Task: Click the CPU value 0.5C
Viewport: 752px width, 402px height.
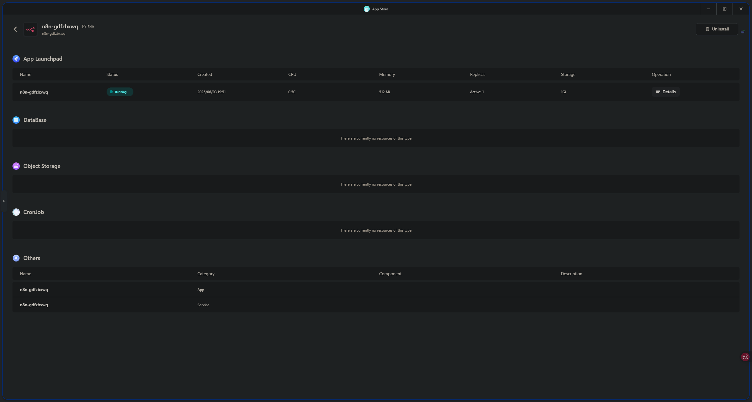Action: click(292, 92)
